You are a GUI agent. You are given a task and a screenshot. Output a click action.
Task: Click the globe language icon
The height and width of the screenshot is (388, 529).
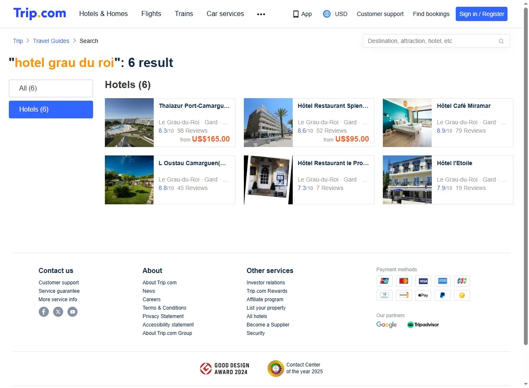327,14
